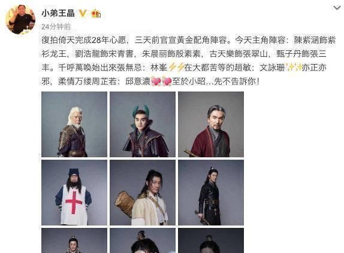Open the man carrying wooden basket photo
Screen dimensions: 344x253
143,193
